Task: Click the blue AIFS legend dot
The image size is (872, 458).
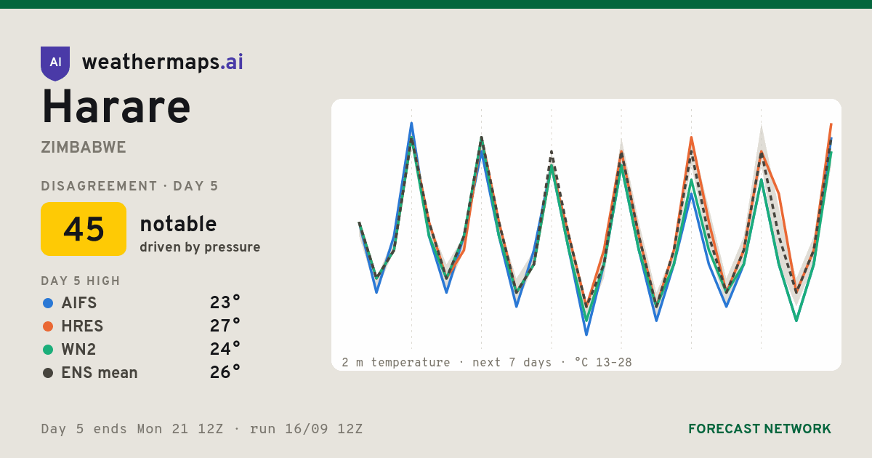Action: pyautogui.click(x=48, y=303)
